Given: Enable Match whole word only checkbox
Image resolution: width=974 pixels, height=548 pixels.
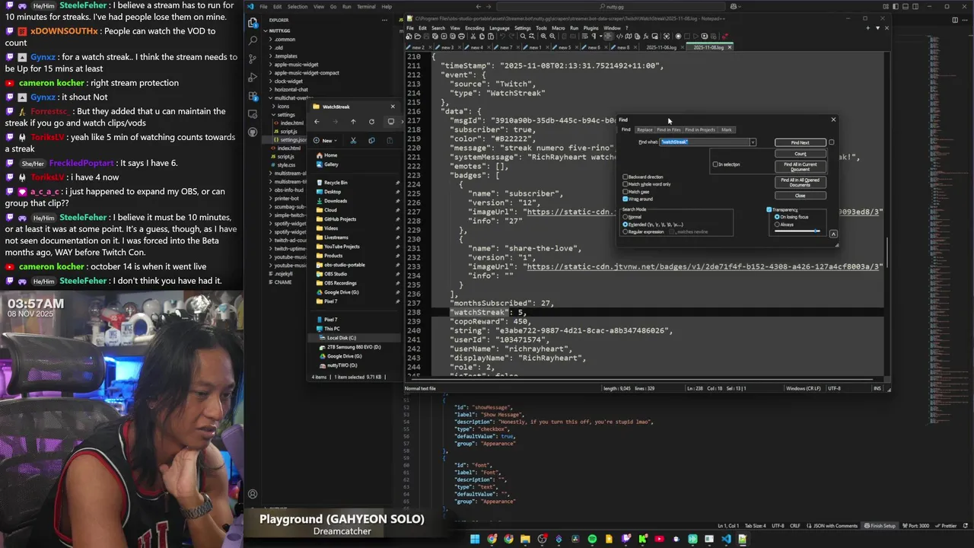Looking at the screenshot, I should coord(625,184).
